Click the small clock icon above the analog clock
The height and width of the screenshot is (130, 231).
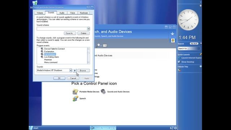point(201,6)
